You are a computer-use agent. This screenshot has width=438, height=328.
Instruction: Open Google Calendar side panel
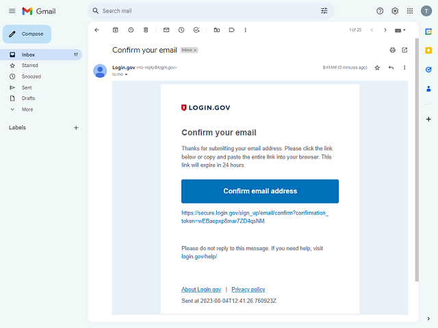coord(428,31)
